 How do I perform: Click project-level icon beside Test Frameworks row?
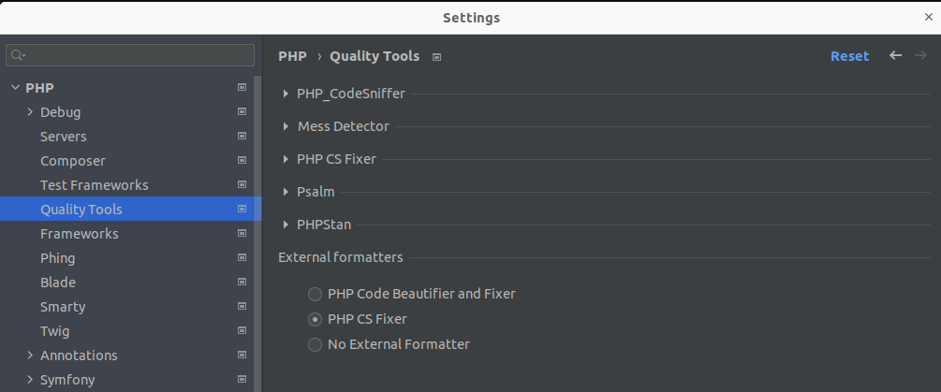pyautogui.click(x=242, y=184)
